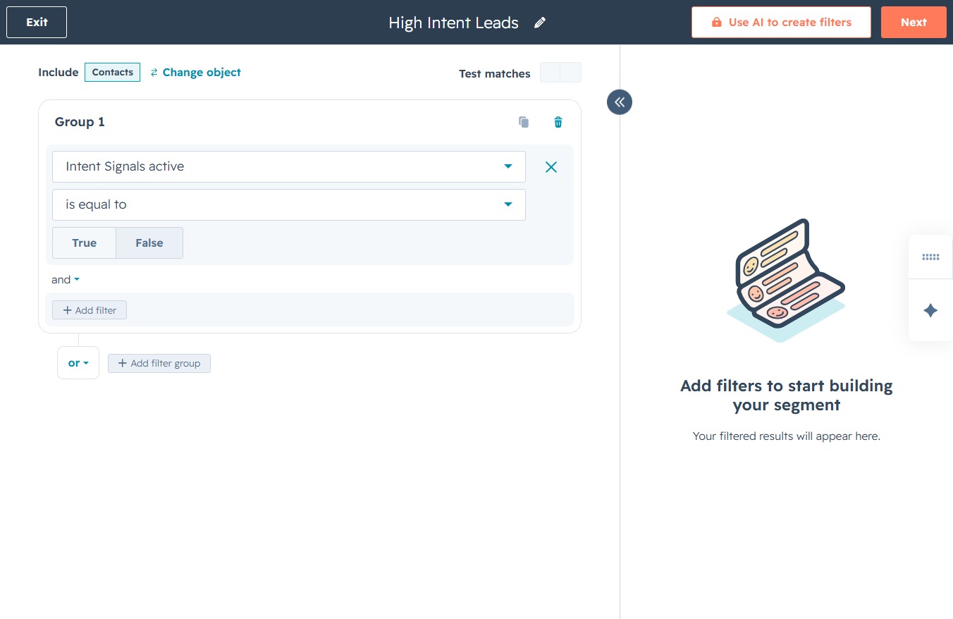The height and width of the screenshot is (619, 953).
Task: Click the Change object link
Action: (195, 73)
